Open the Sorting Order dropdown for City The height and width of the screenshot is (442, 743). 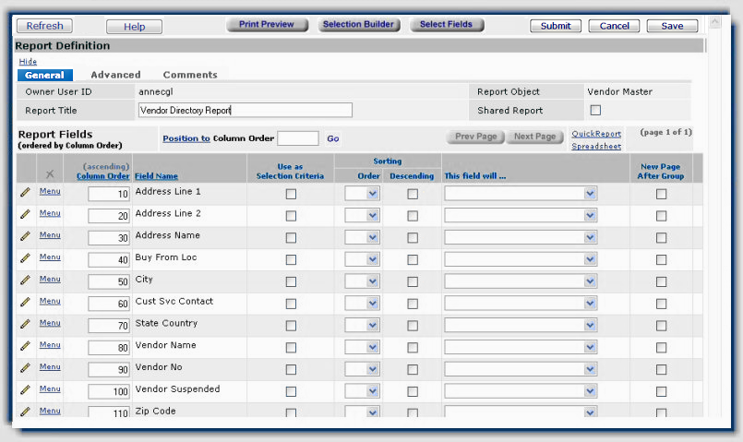coord(362,282)
